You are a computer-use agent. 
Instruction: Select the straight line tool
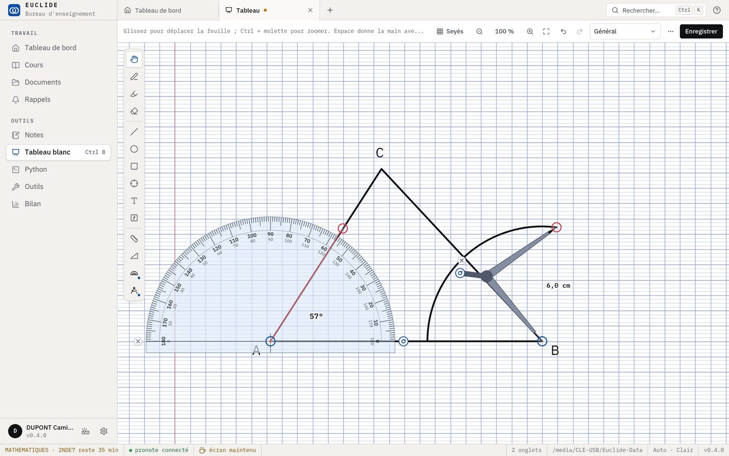pos(134,132)
